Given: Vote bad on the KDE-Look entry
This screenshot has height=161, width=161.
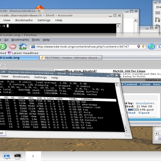Looking at the screenshot, I should pos(131,113).
